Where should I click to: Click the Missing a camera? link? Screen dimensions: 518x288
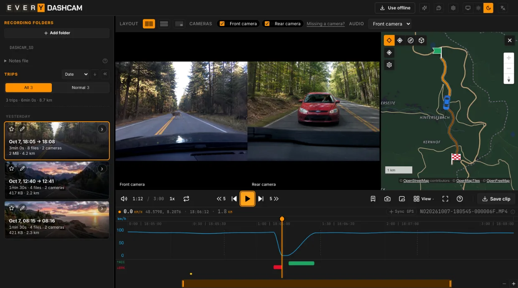point(326,24)
